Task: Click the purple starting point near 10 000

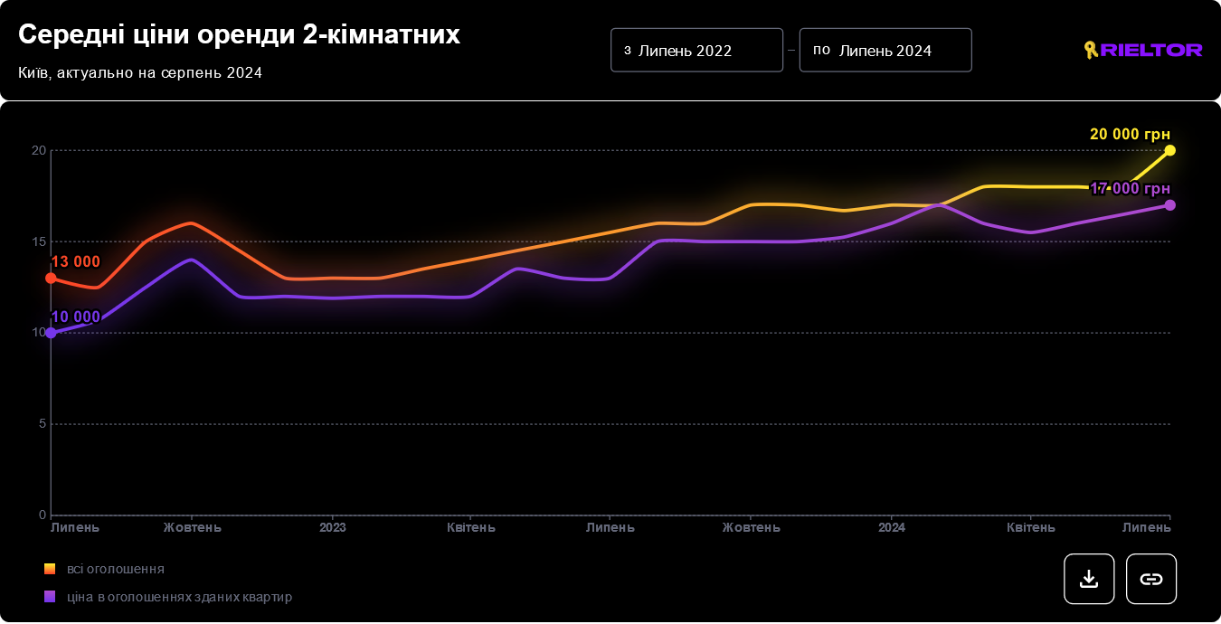Action: (x=50, y=333)
